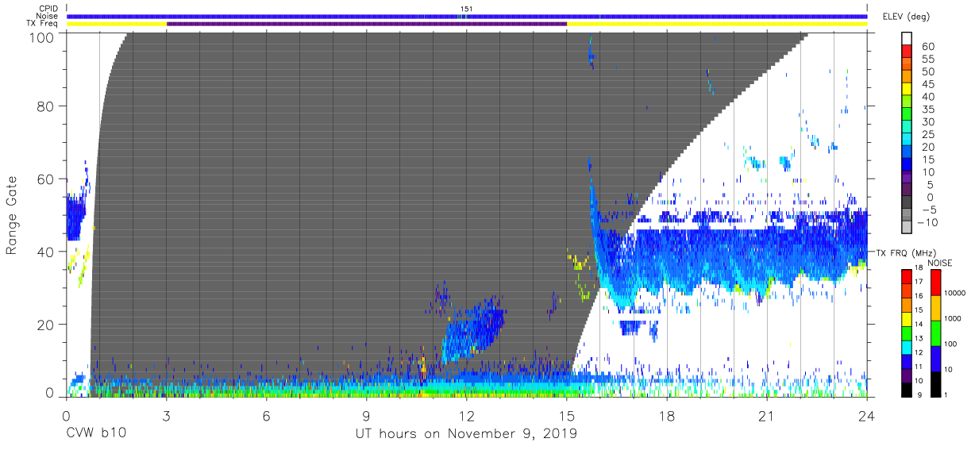
Task: Click the white top swatch of the elevation colorbar
Action: (908, 40)
